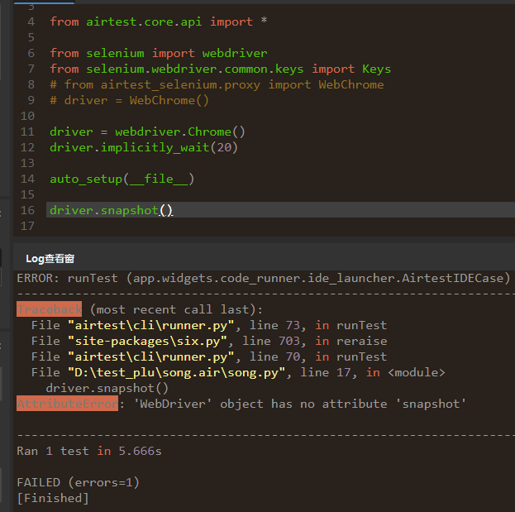The width and height of the screenshot is (515, 512).
Task: Click the auto_setup(__file__) line
Action: coord(122,179)
